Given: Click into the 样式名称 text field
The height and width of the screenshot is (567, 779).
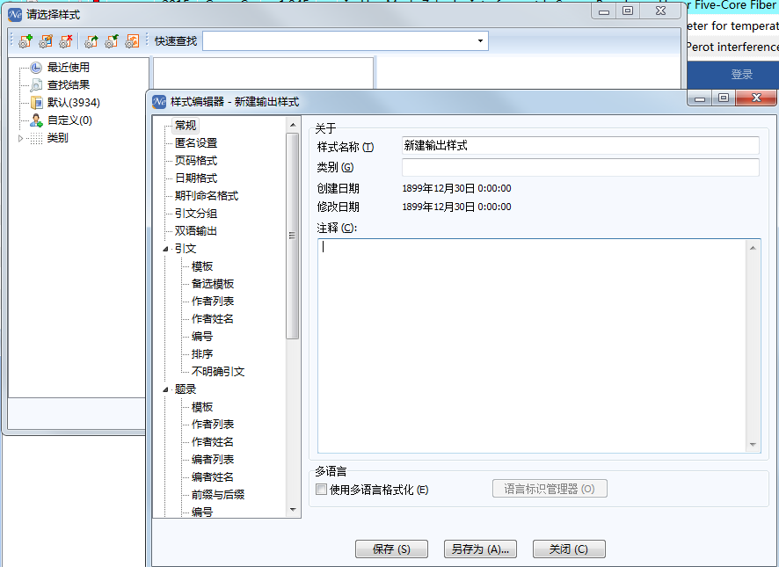Looking at the screenshot, I should (579, 146).
